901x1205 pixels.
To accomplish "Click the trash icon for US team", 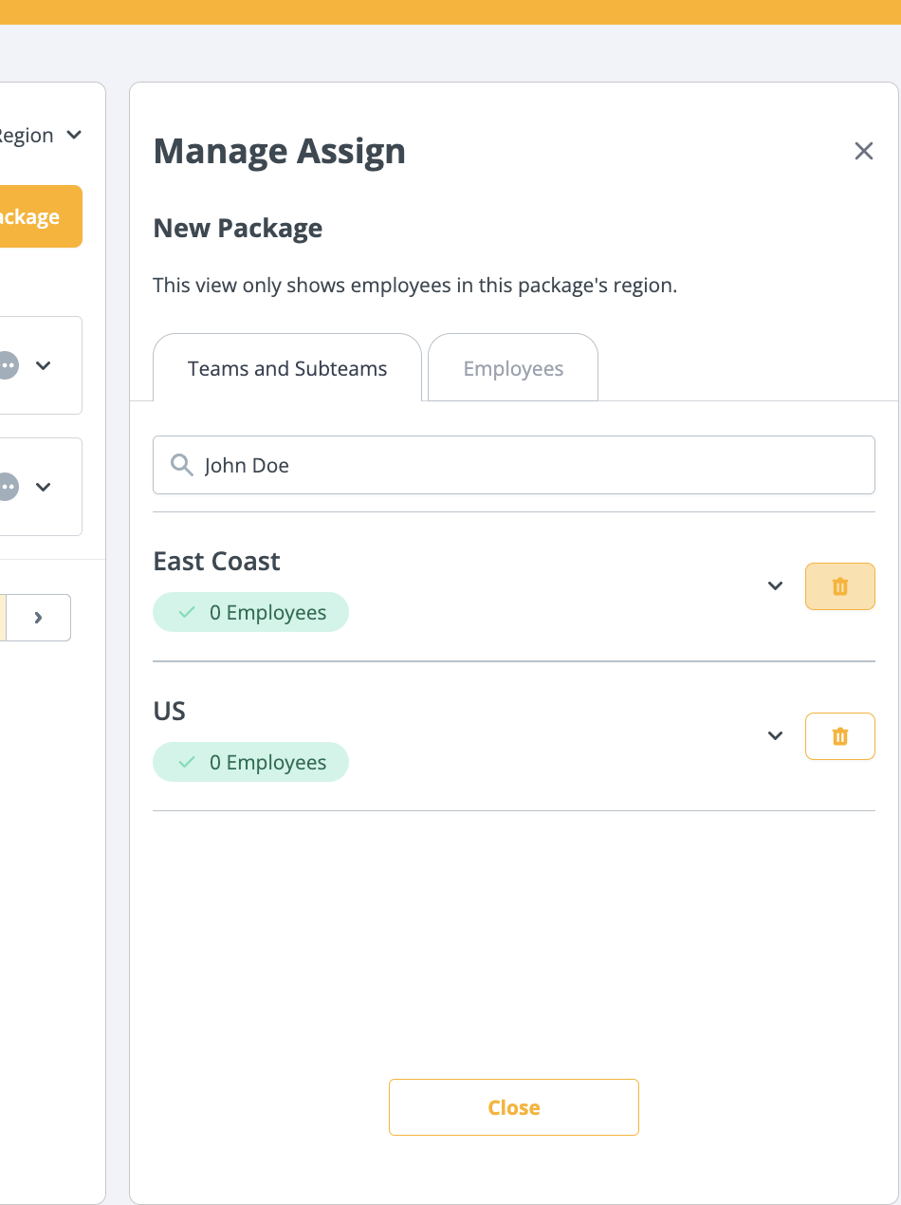I will (x=839, y=736).
